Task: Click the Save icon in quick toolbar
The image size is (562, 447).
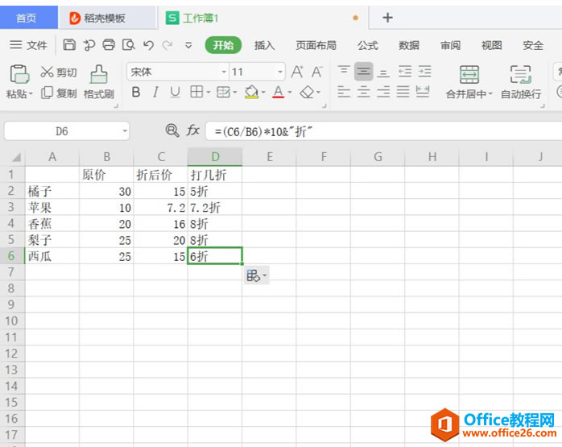Action: tap(69, 45)
